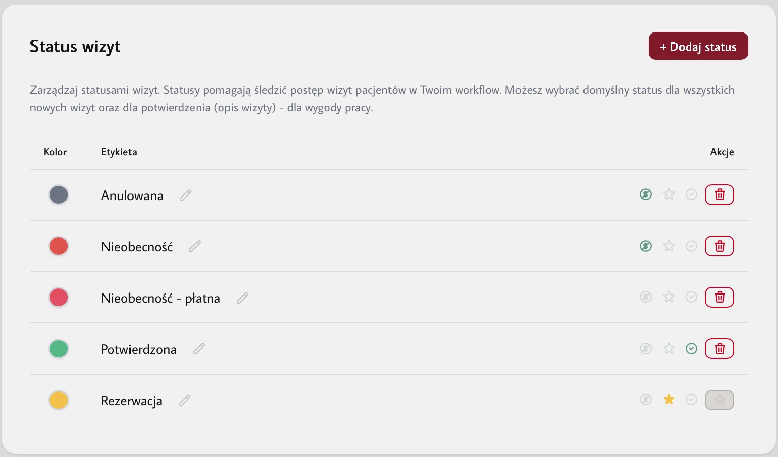This screenshot has width=778, height=457.
Task: Change the yellow color swatch for Rezerwacja
Action: tap(59, 400)
